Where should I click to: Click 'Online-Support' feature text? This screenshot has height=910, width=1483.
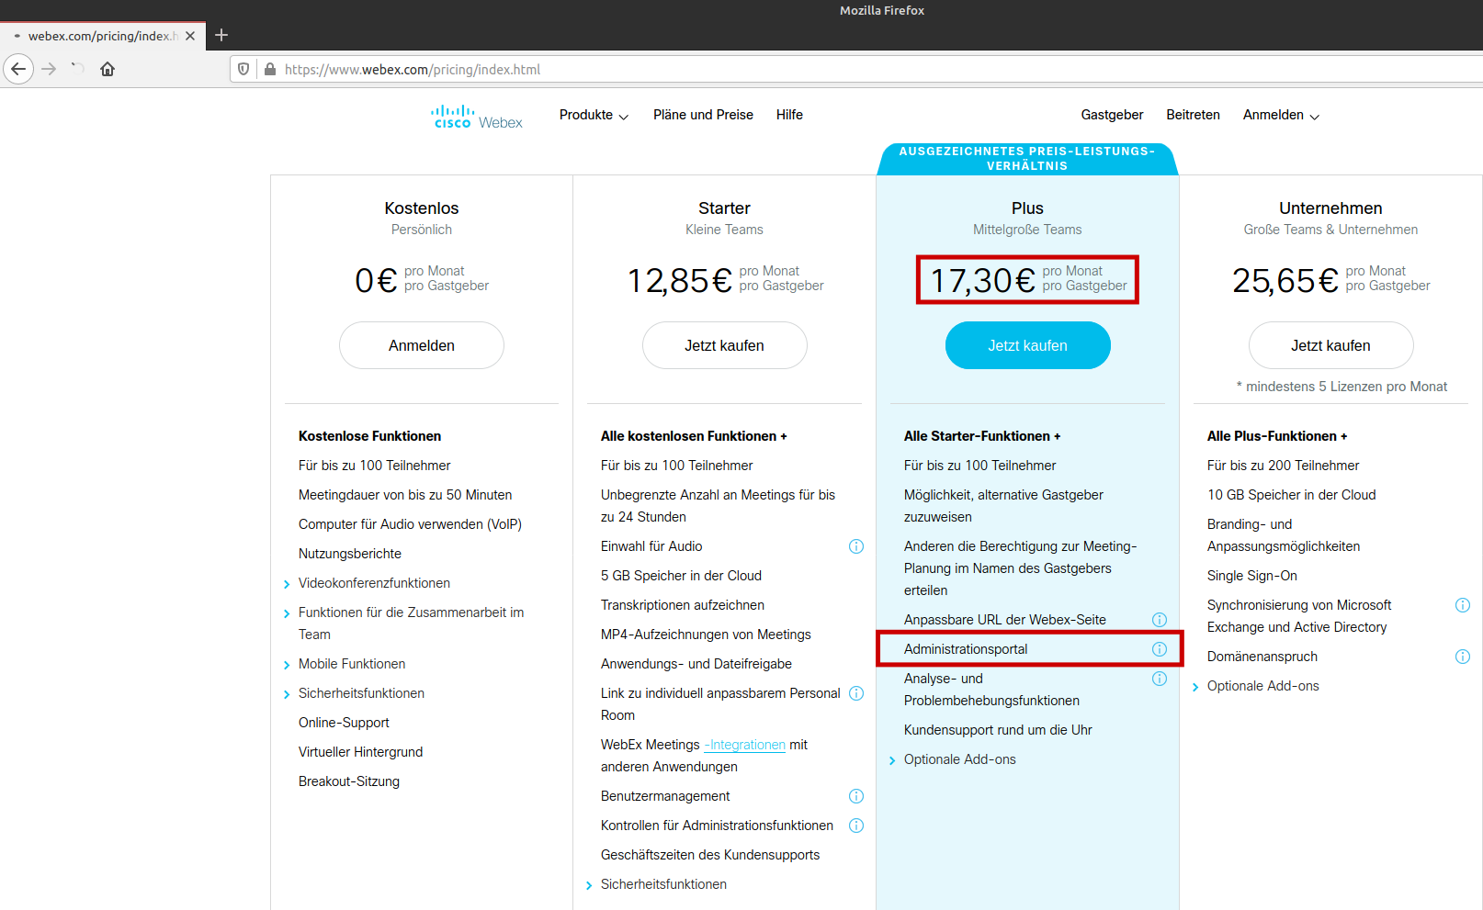click(344, 723)
